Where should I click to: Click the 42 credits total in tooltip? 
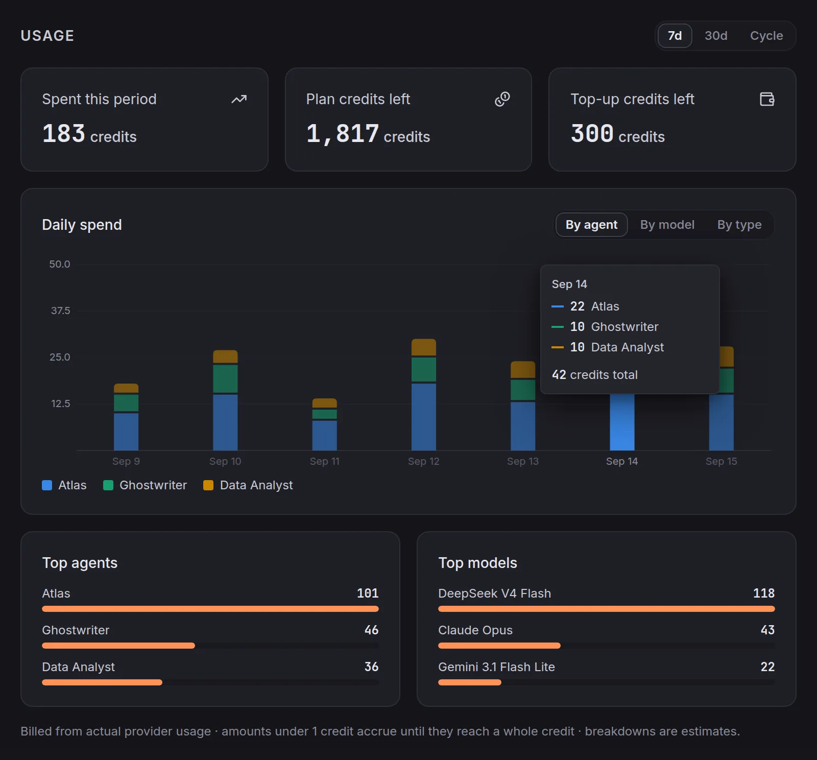[x=595, y=375]
